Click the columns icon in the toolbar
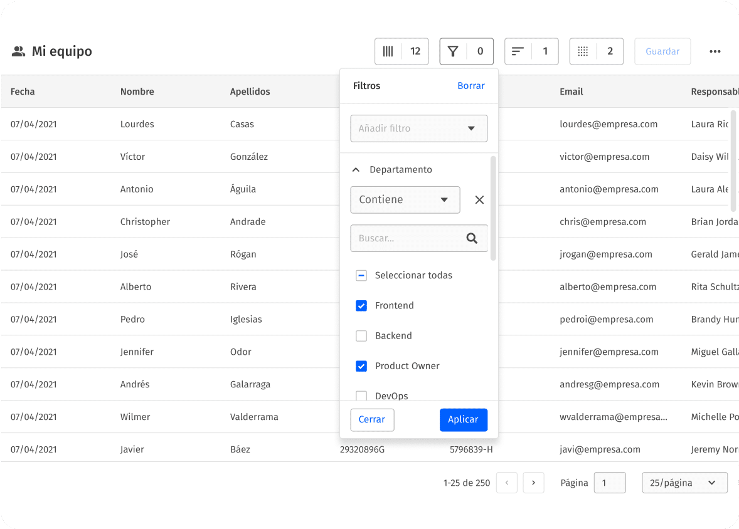739x529 pixels. pos(388,51)
